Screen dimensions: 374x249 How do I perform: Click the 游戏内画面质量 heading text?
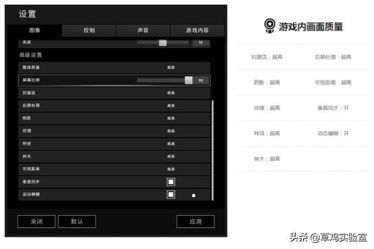point(311,26)
